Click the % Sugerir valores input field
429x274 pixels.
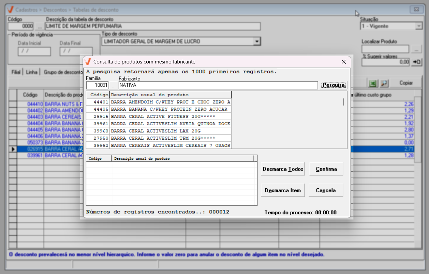(x=386, y=62)
